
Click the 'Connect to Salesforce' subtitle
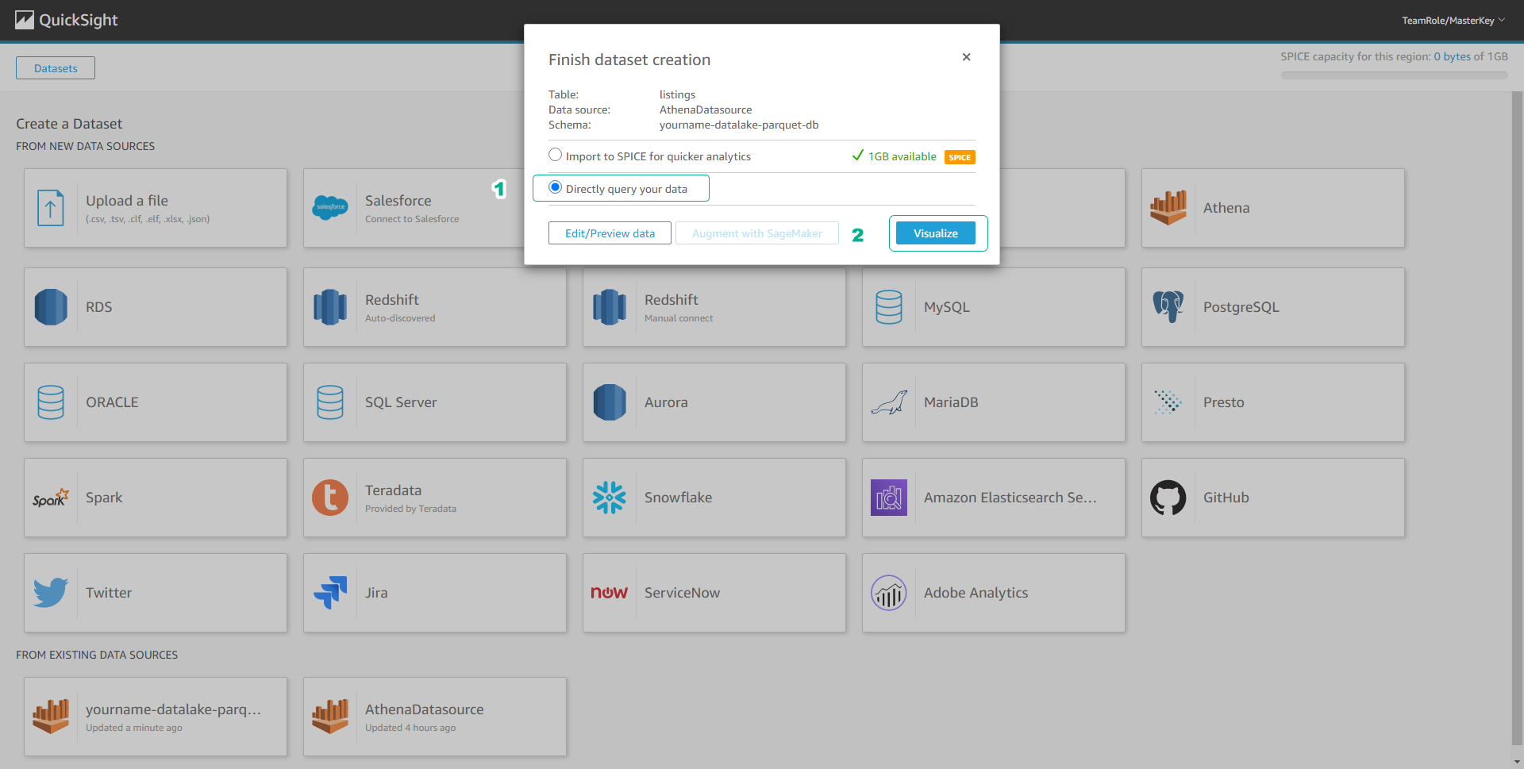click(412, 219)
